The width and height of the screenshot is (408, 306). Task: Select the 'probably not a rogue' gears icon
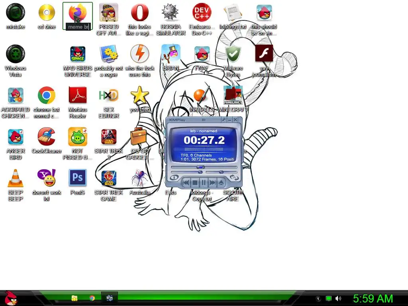[x=109, y=54]
